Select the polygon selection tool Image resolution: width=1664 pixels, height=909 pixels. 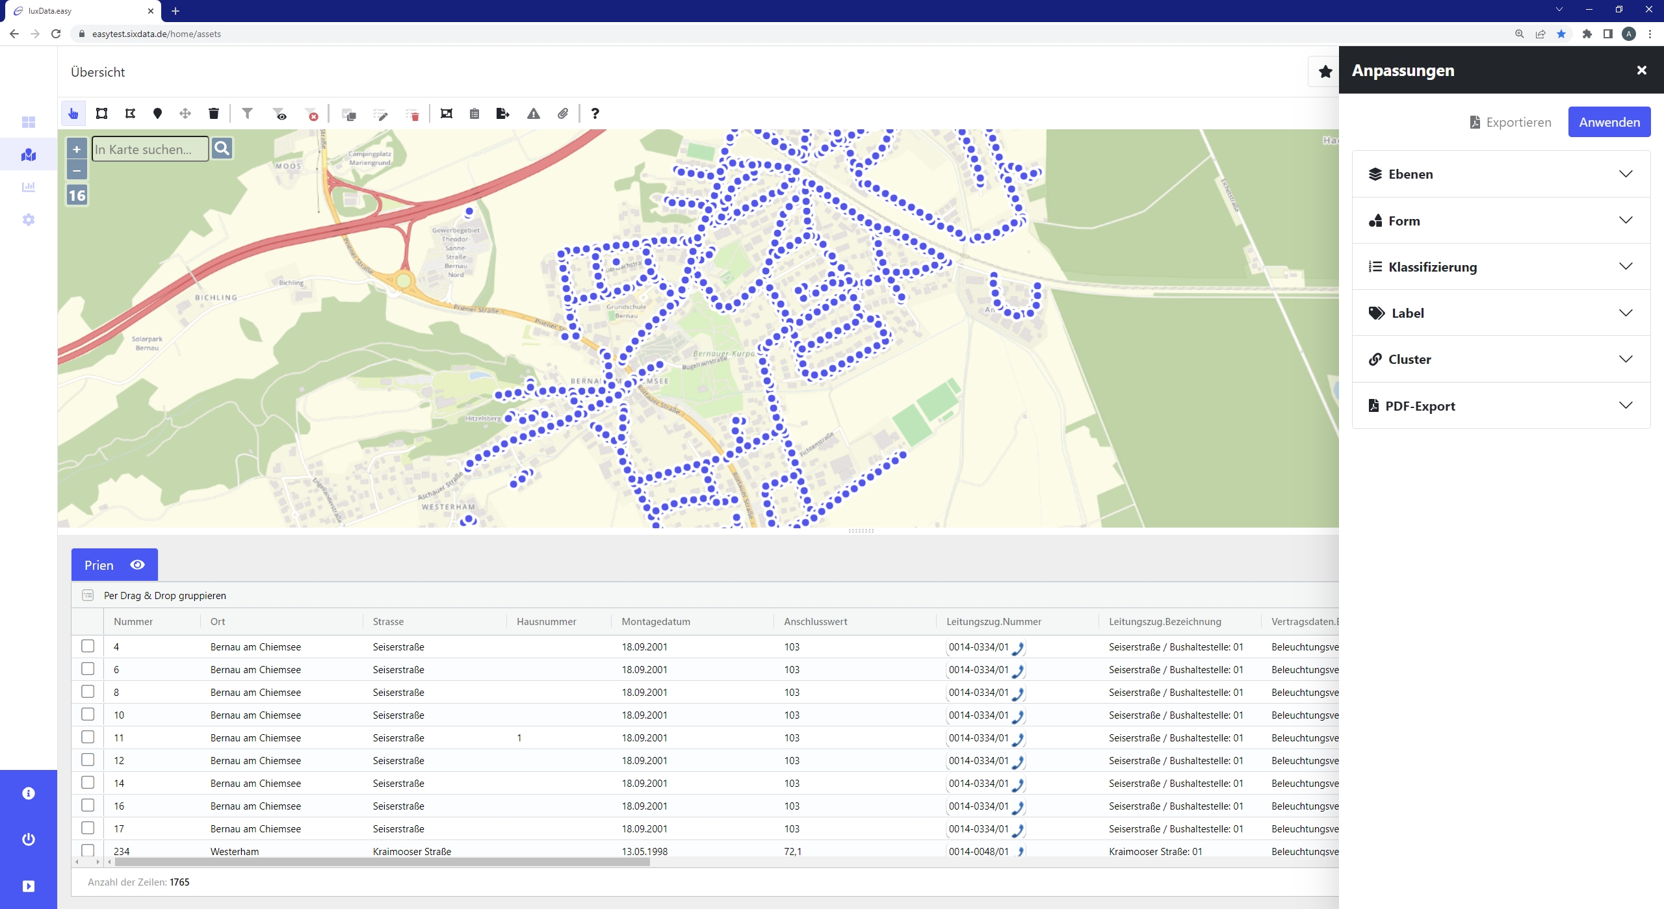pos(130,114)
